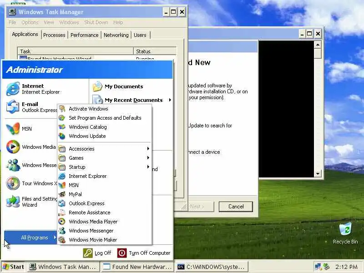Expand the Games submenu
The width and height of the screenshot is (364, 273).
click(x=105, y=158)
